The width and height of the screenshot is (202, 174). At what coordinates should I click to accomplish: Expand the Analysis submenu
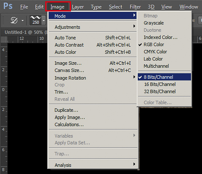point(93,165)
